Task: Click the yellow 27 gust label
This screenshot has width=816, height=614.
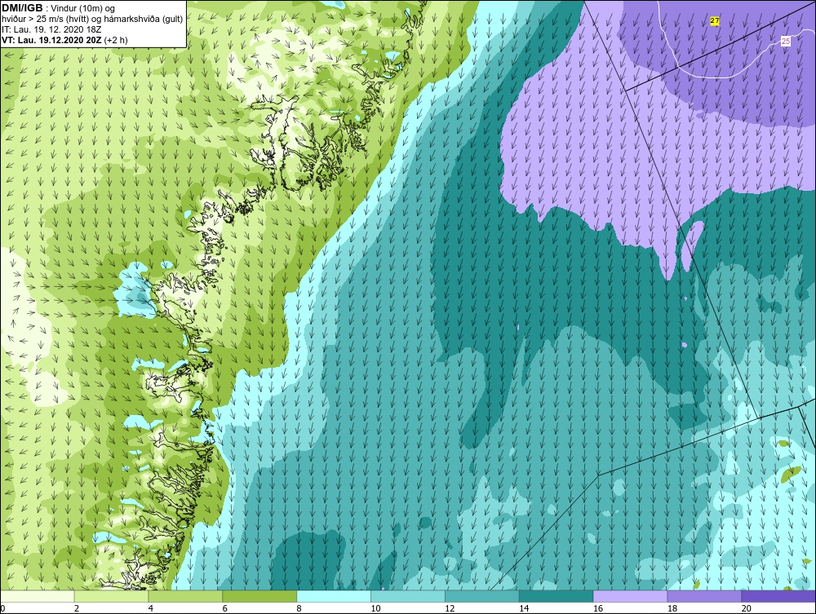Action: tap(715, 21)
